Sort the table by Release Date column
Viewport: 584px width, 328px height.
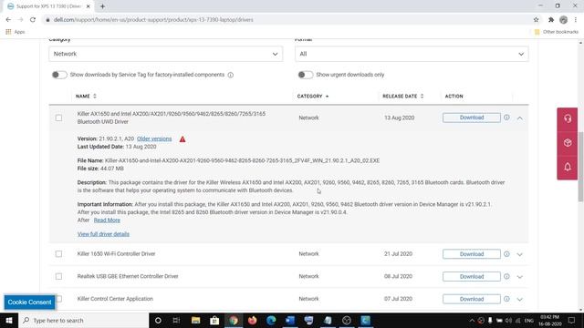[x=403, y=96]
